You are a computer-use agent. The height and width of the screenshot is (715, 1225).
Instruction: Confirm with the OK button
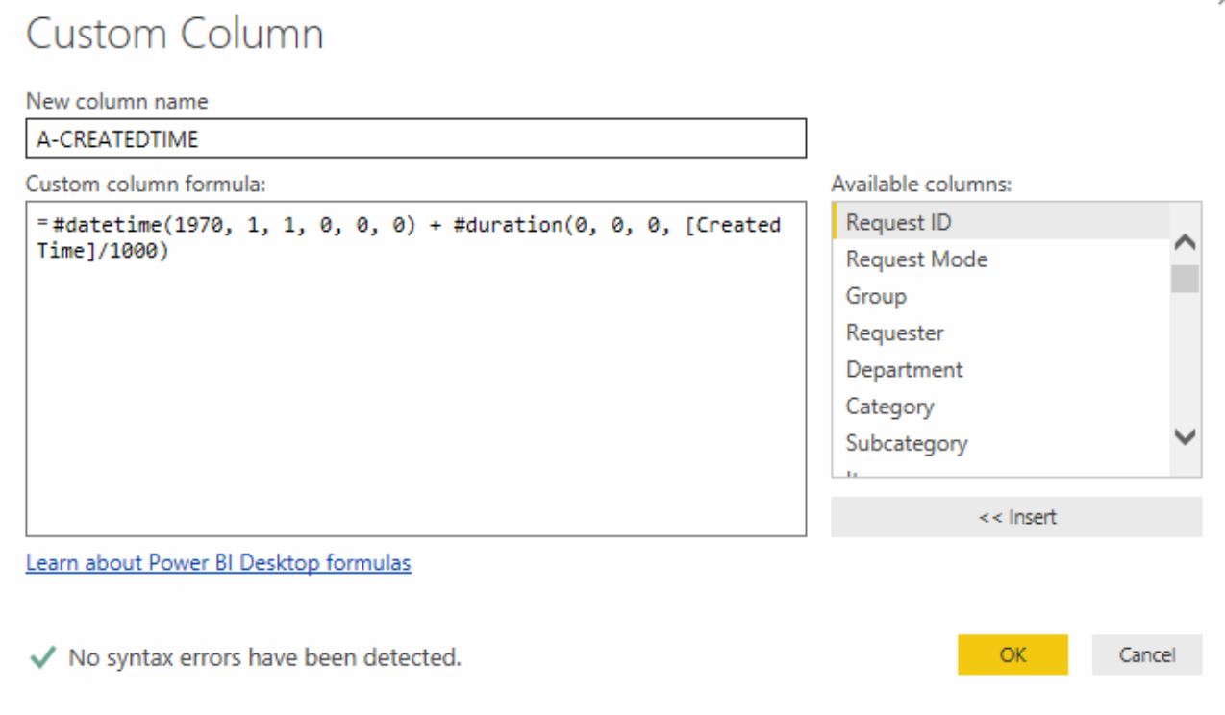click(1012, 654)
